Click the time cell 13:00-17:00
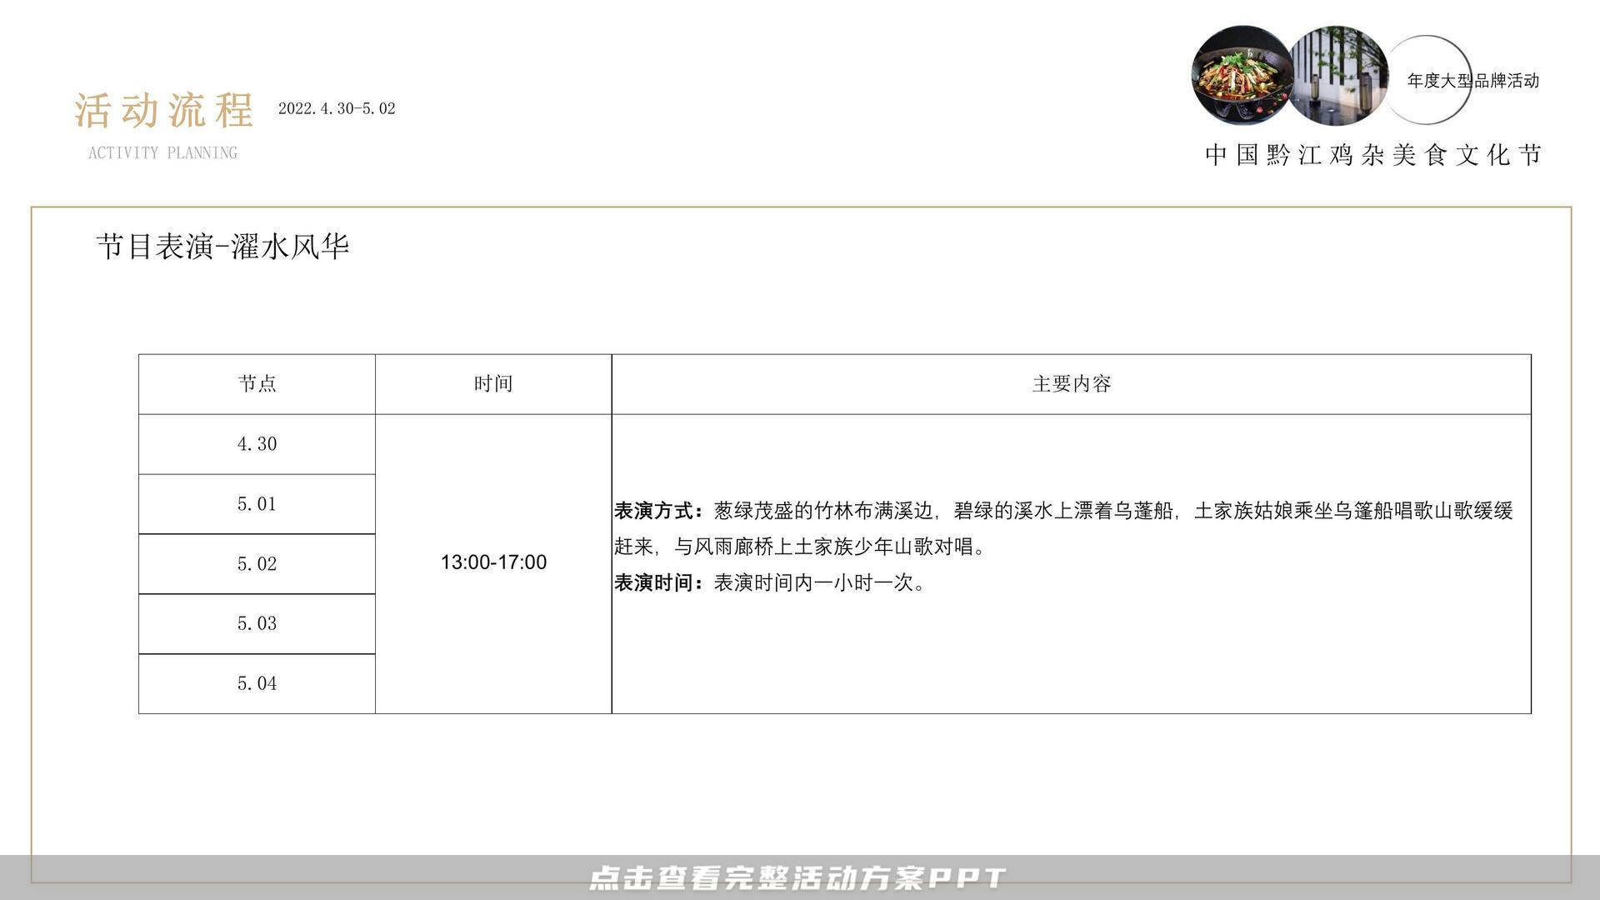Screen dimensions: 1600x900 [x=493, y=562]
